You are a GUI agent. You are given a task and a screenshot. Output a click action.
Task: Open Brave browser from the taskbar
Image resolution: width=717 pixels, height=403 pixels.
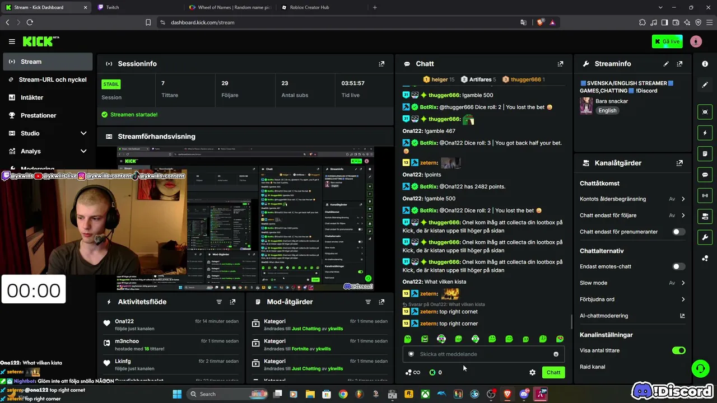[x=508, y=394]
